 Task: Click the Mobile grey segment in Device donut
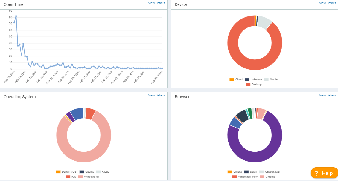[264, 22]
